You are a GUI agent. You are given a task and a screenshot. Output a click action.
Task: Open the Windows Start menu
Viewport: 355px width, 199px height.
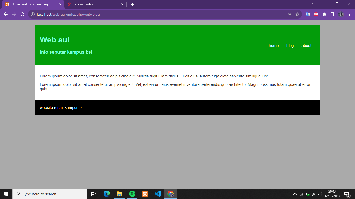[6, 194]
